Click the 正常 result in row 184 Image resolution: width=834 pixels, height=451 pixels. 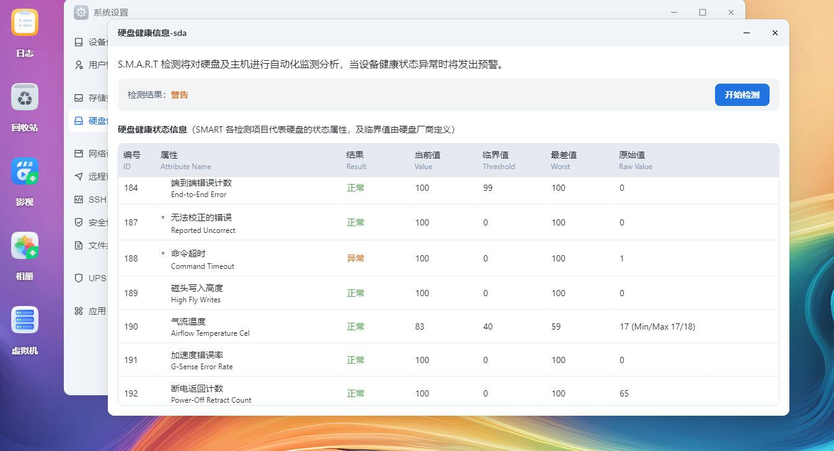coord(356,188)
